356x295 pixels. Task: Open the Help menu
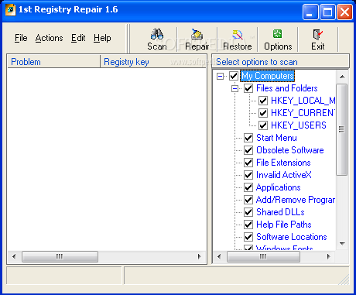click(102, 38)
